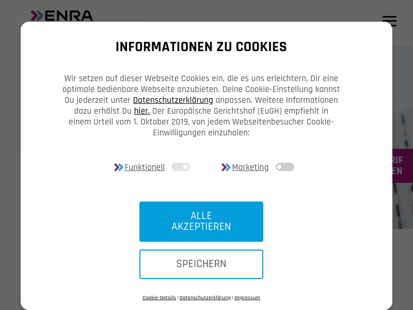Image resolution: width=413 pixels, height=310 pixels.
Task: Open the Cookie-Details page
Action: 159,298
